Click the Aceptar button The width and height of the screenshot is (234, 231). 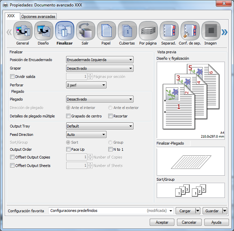pos(162,222)
